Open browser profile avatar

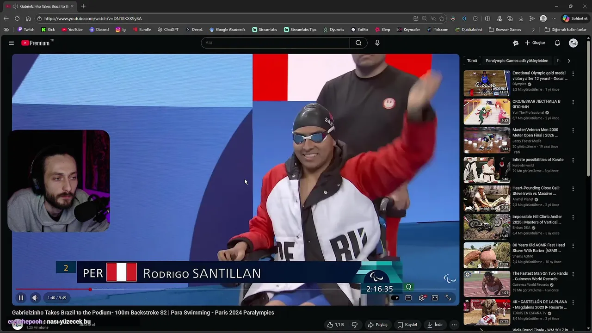(543, 18)
